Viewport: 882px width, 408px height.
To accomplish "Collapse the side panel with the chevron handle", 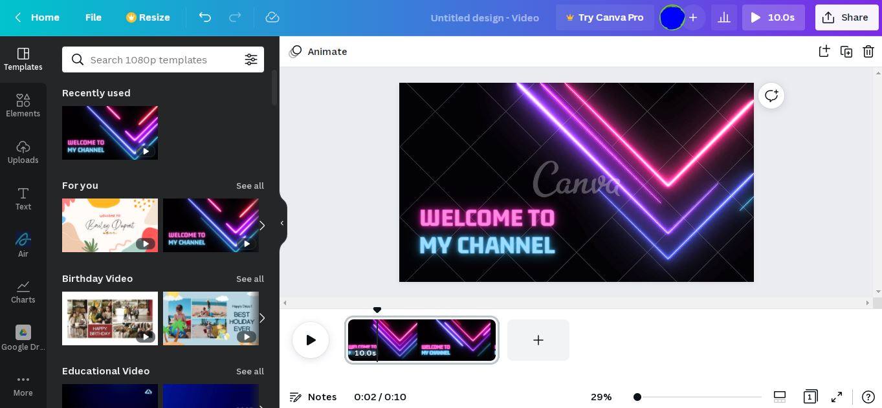I will (282, 223).
